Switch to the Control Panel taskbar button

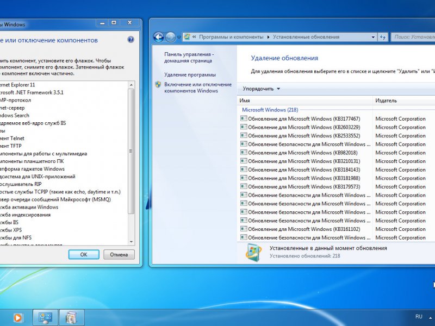pyautogui.click(x=45, y=318)
